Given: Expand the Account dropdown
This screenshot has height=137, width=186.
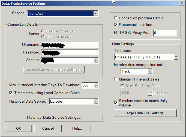Looking at the screenshot, I should coord(96,60).
